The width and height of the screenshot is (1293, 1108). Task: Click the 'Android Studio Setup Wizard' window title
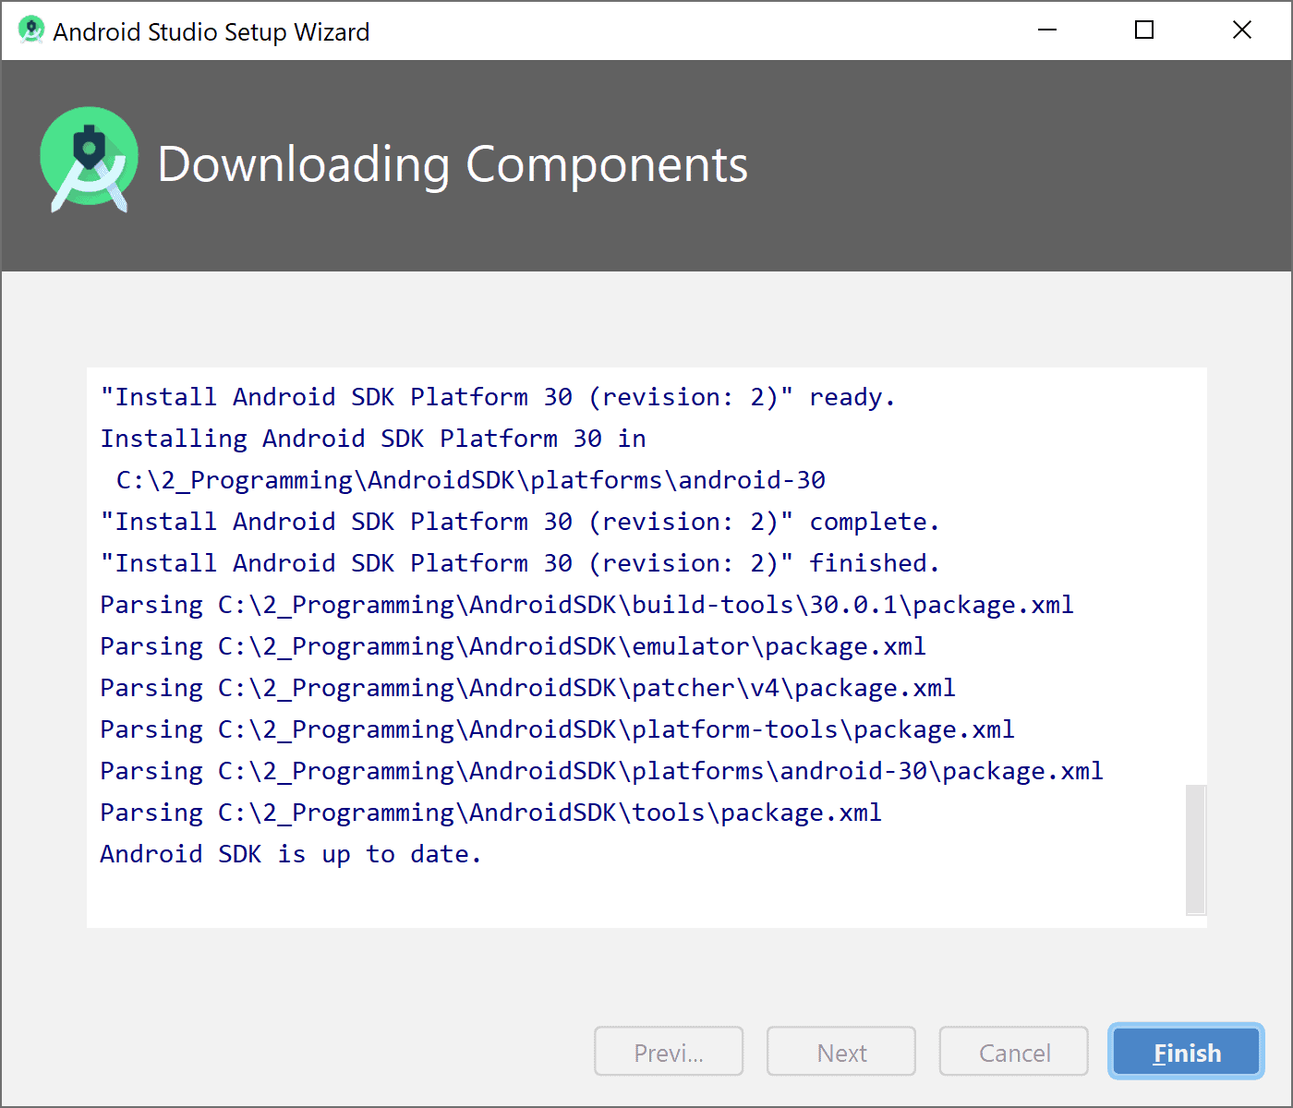211,31
